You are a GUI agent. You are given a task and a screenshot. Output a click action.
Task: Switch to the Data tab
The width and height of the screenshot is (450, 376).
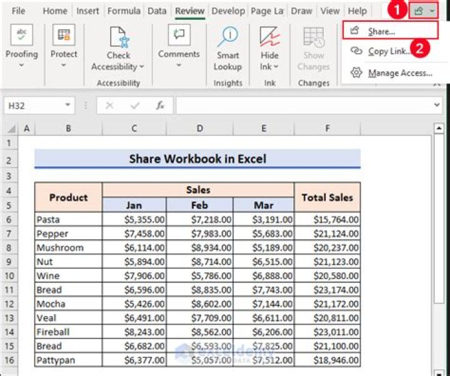(x=157, y=11)
